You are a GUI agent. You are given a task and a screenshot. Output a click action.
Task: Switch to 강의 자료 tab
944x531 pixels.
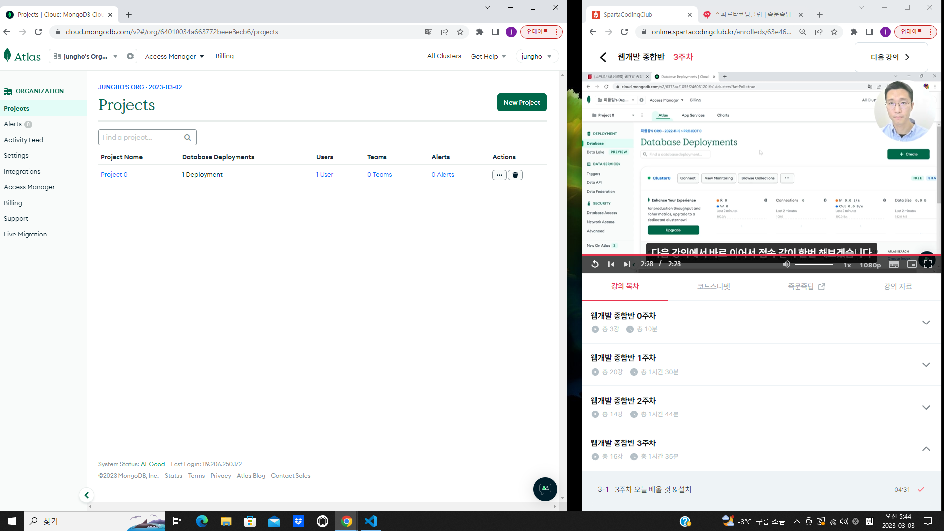point(898,286)
